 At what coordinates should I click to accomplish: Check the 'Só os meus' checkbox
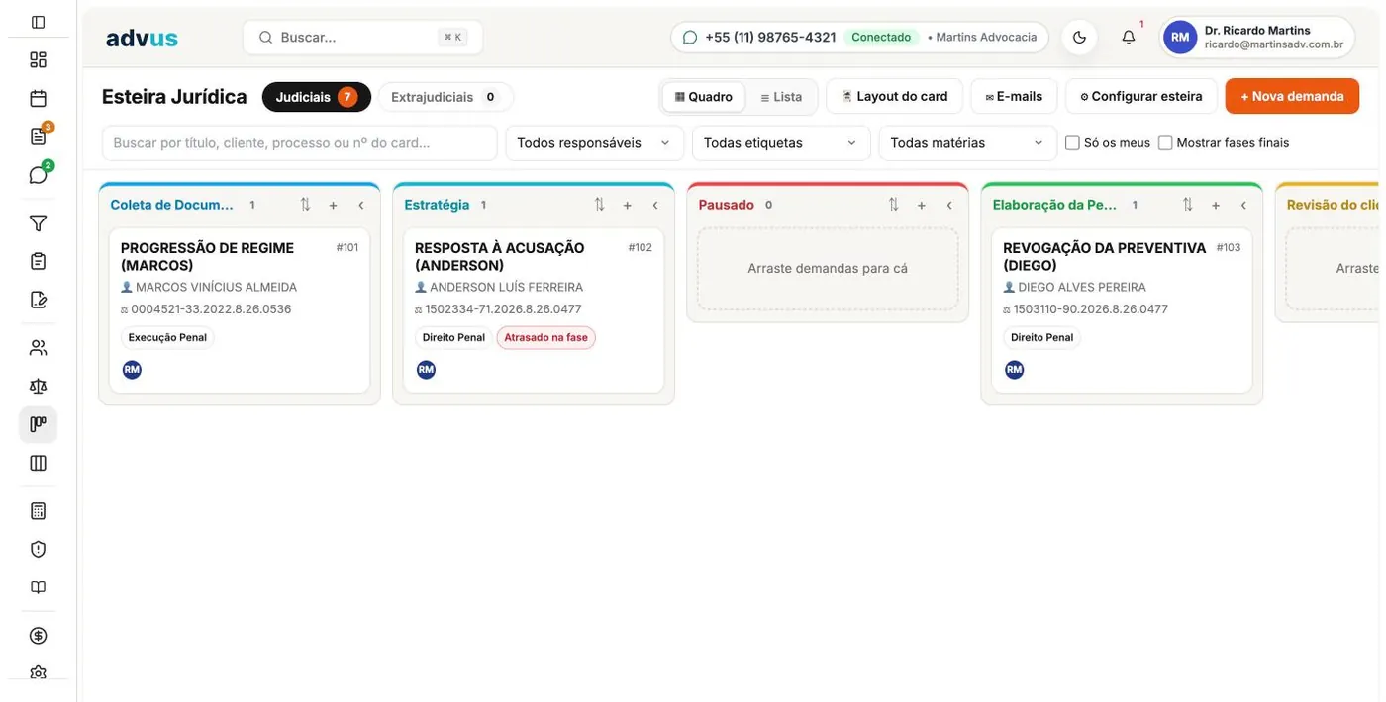[x=1072, y=143]
